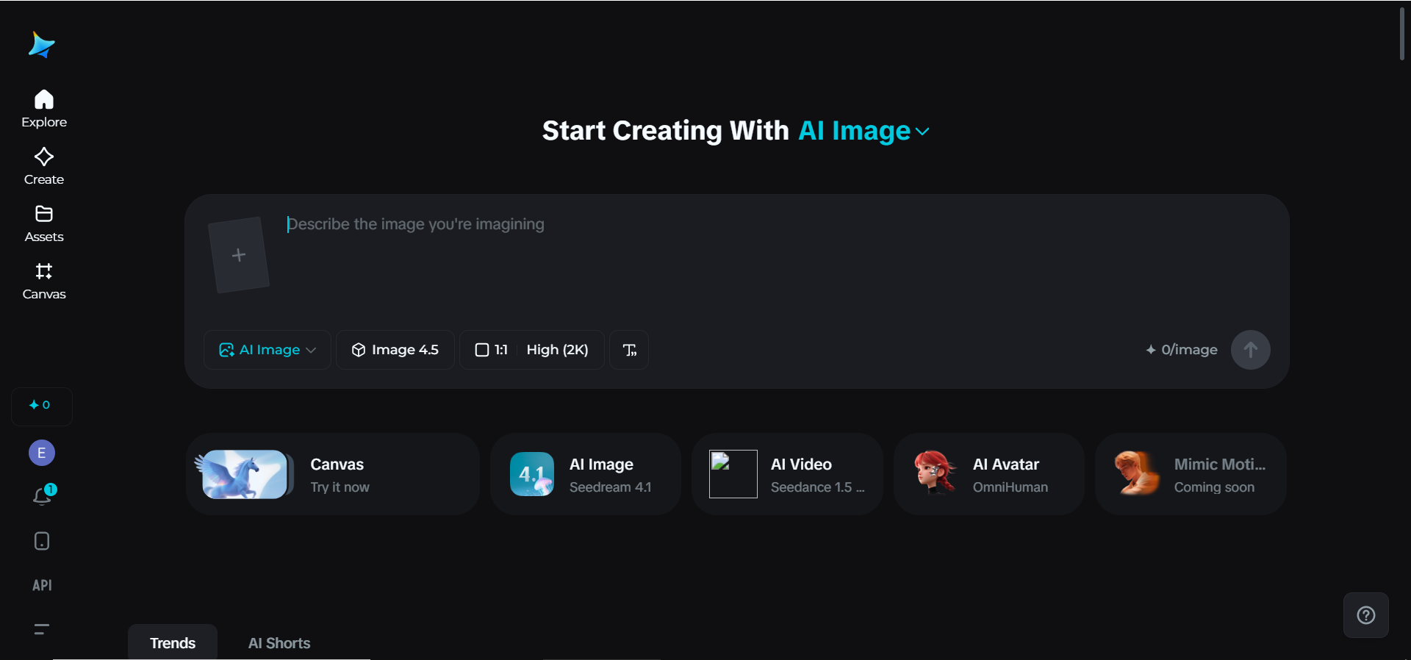Click the AI Avatar red-haired character image
Screen dimensions: 1411x660
(935, 473)
